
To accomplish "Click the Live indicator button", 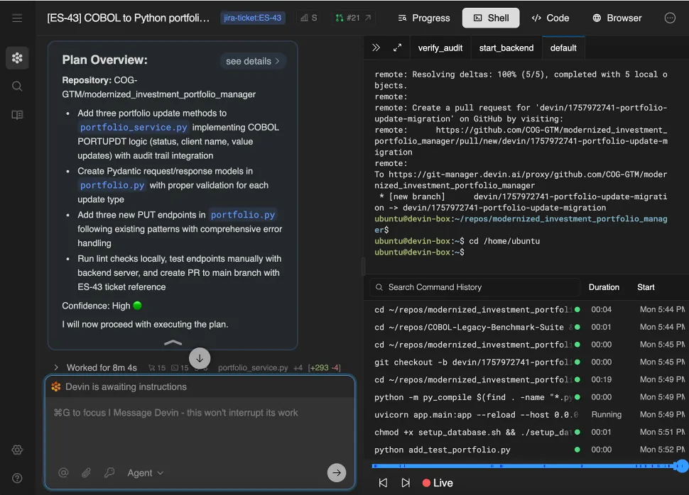I will pos(438,483).
